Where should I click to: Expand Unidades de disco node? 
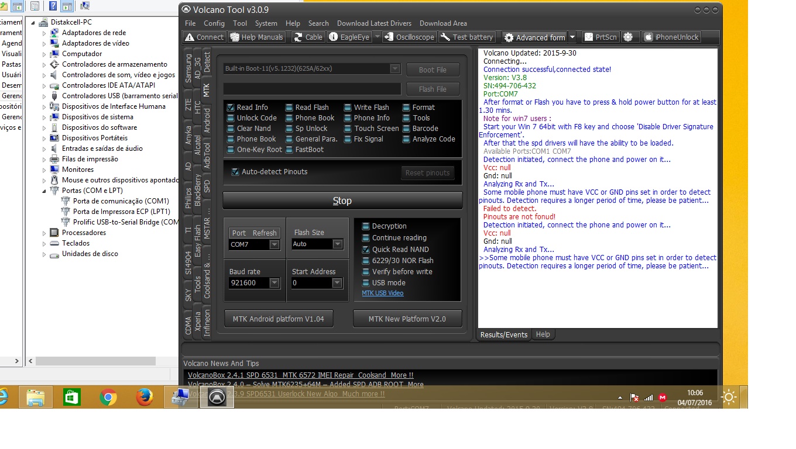44,254
